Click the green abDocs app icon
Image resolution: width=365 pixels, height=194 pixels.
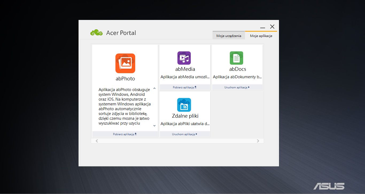click(236, 58)
